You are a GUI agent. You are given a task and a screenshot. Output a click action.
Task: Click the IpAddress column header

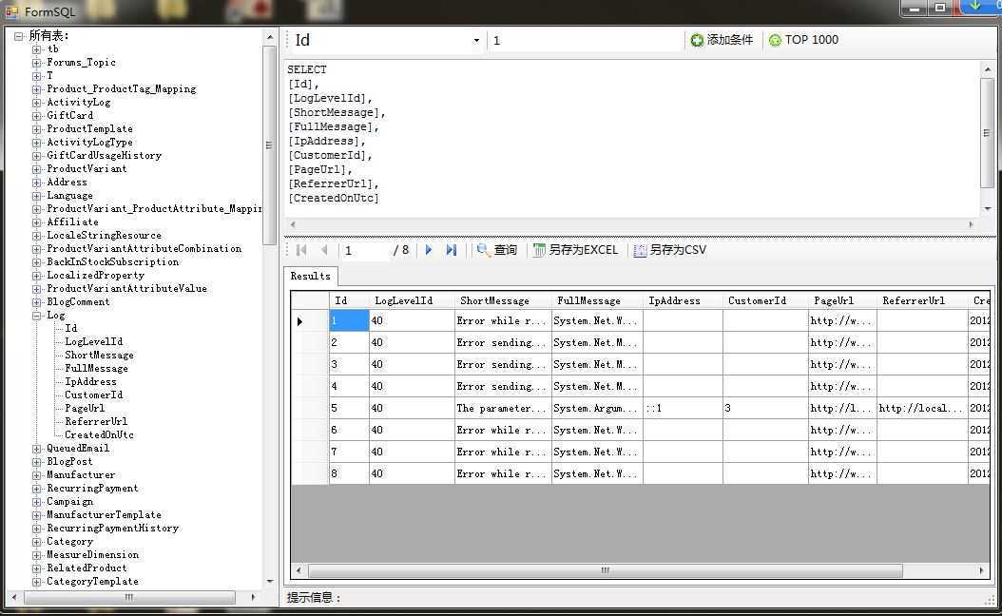pos(684,300)
